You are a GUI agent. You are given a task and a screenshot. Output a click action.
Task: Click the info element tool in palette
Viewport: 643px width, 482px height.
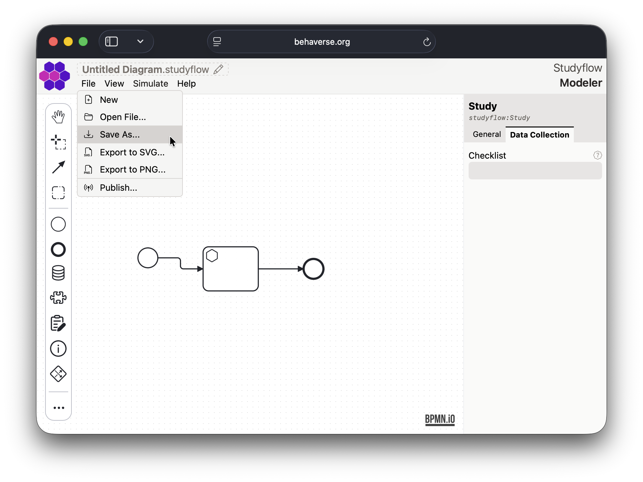[58, 348]
